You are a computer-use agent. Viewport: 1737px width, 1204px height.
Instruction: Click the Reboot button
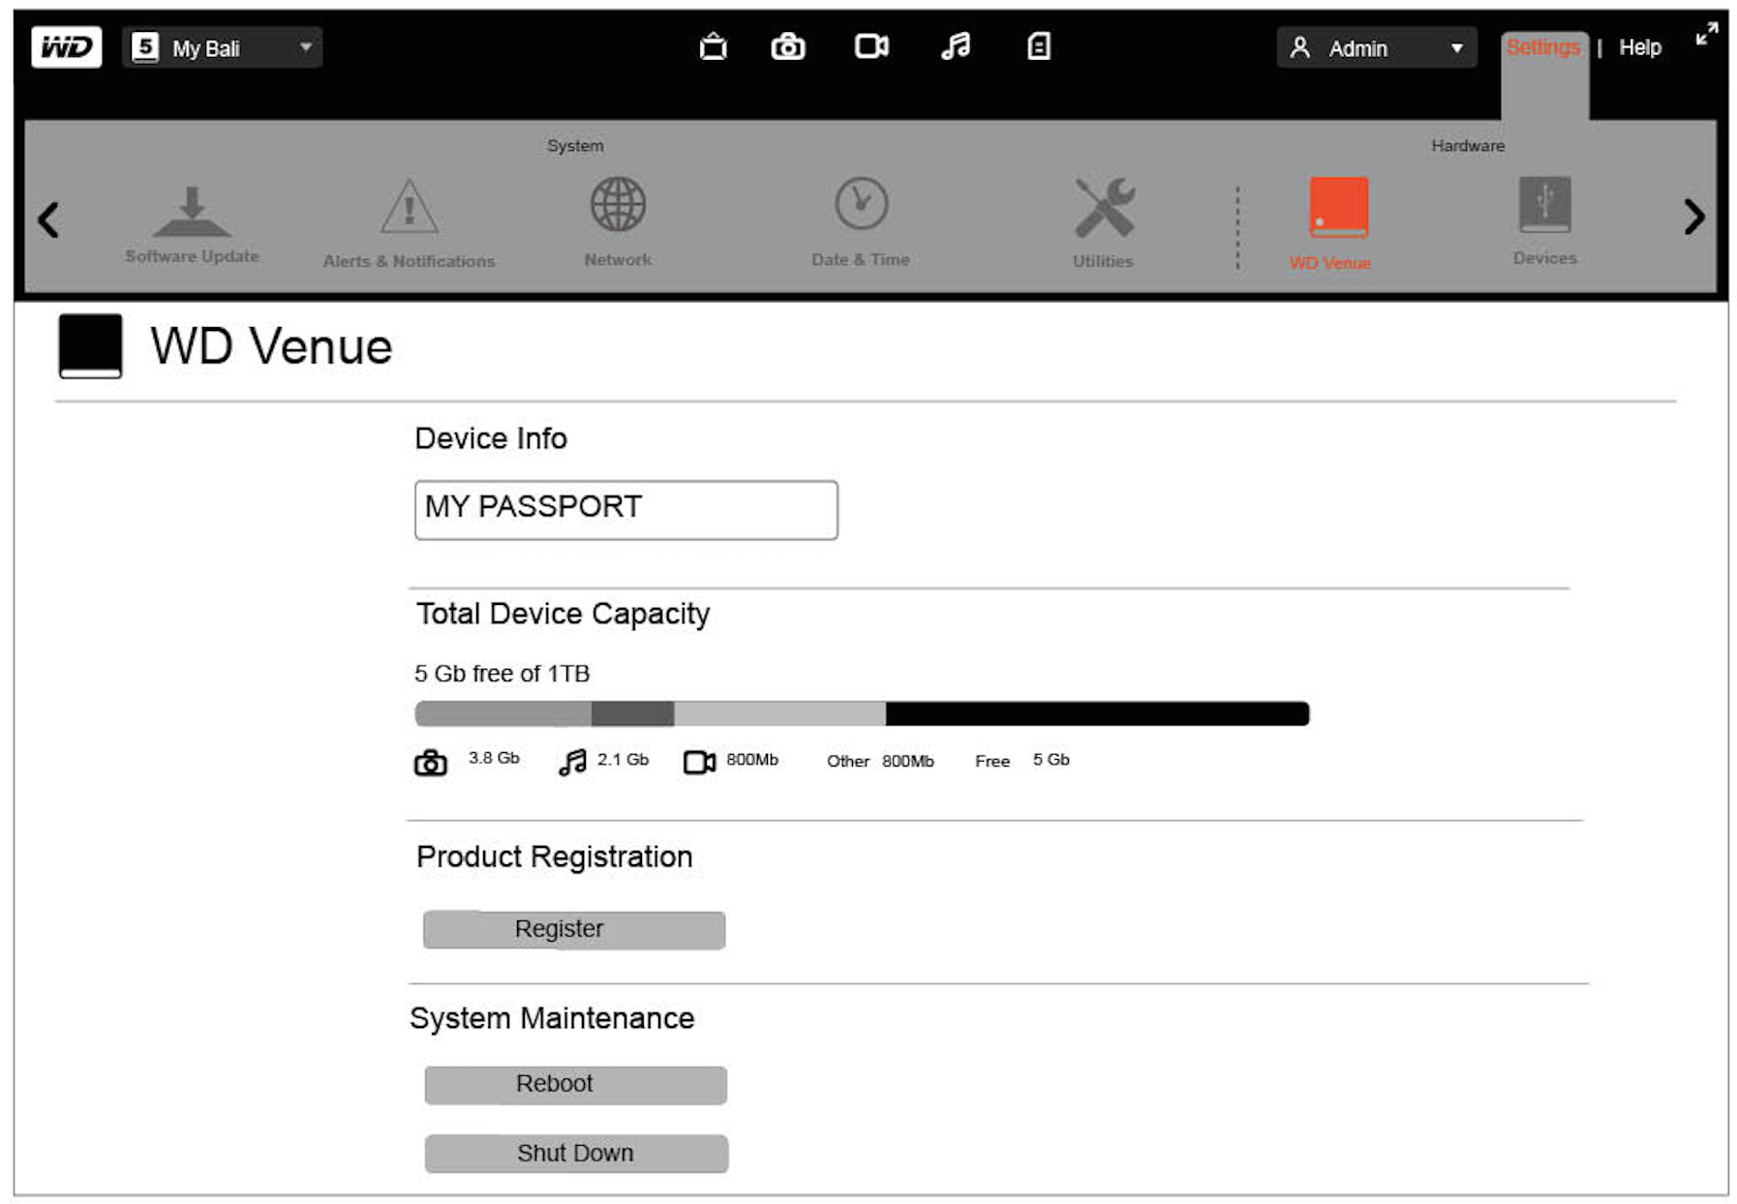coord(575,1084)
